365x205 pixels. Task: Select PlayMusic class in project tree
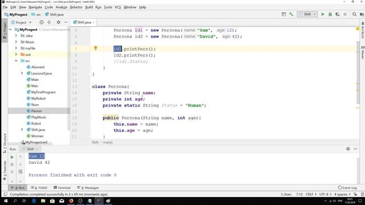(39, 117)
